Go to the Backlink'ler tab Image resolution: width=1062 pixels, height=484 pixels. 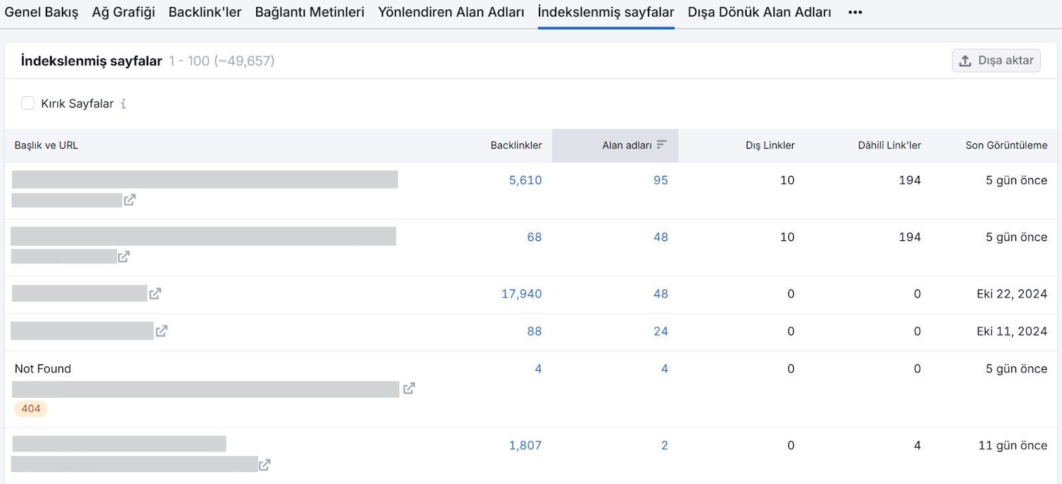tap(205, 13)
